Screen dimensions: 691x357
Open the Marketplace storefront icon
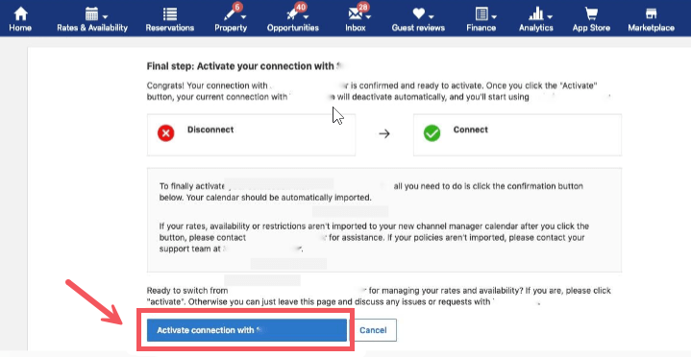651,13
